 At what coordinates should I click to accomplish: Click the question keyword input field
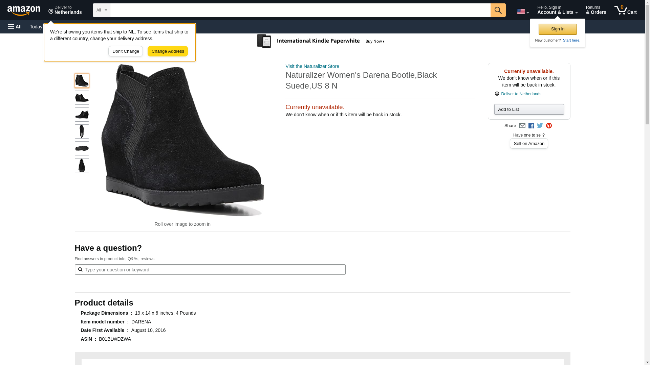(x=210, y=270)
